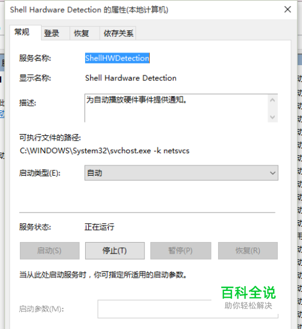
Task: Click the Shell Hardware Detection display name text
Action: coord(130,78)
